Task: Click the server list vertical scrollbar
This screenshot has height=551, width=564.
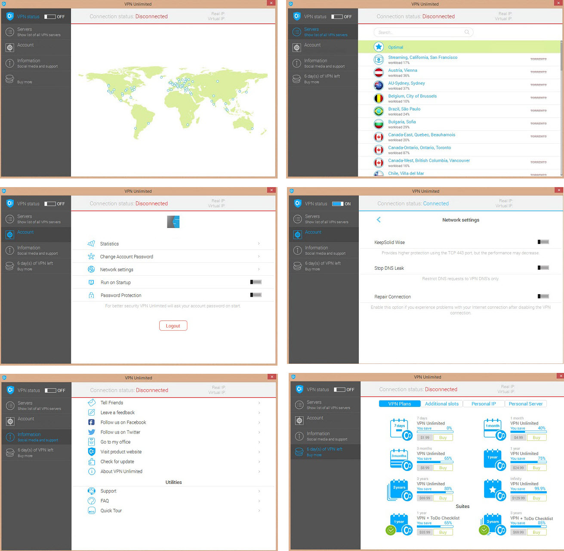Action: coord(561,108)
